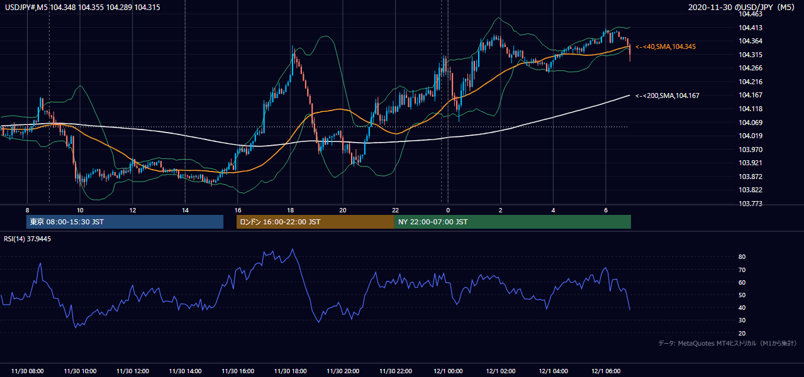The height and width of the screenshot is (377, 804).
Task: Click hour label 6 under price chart
Action: click(606, 210)
